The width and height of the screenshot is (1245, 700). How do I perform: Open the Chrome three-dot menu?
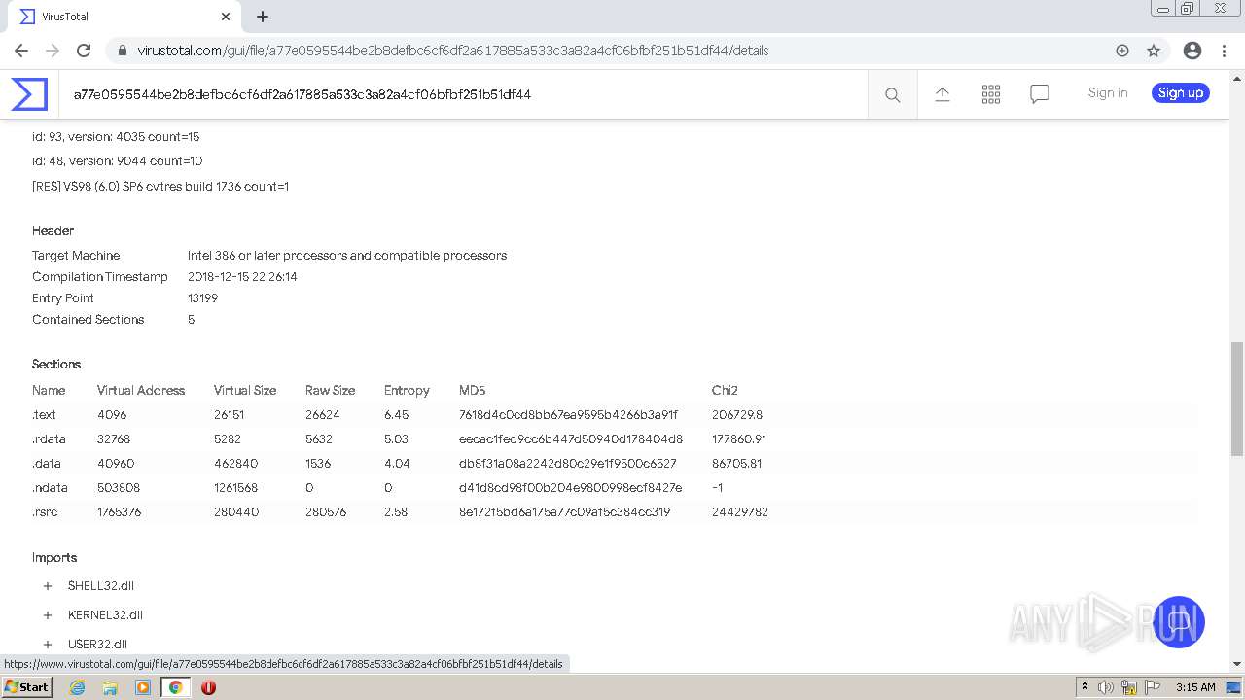tap(1224, 51)
